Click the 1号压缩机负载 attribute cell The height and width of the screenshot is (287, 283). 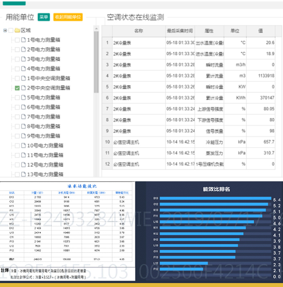(x=209, y=164)
